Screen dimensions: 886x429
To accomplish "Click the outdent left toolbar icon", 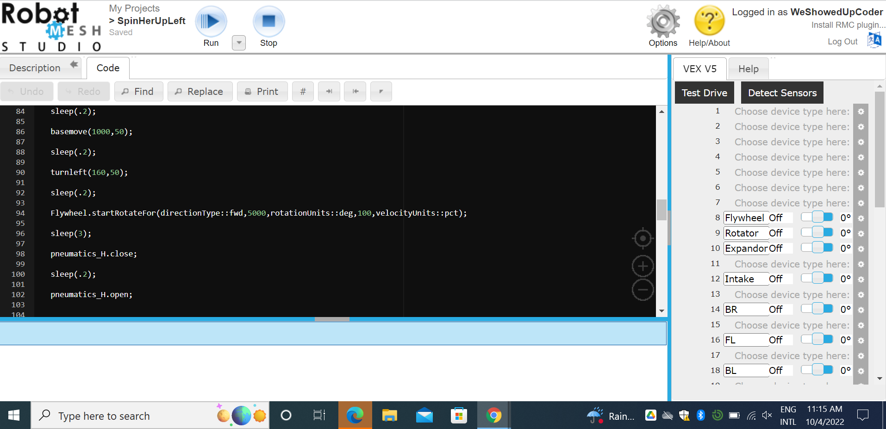I will click(356, 92).
